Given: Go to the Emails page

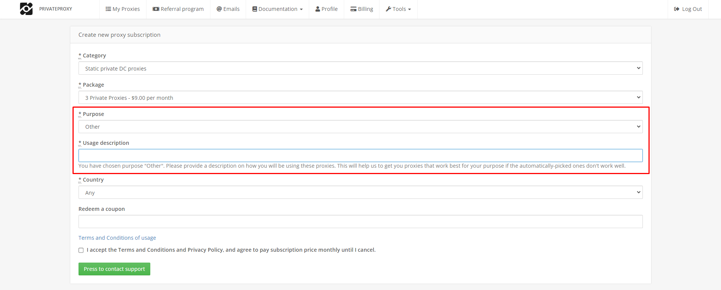Looking at the screenshot, I should pos(228,9).
